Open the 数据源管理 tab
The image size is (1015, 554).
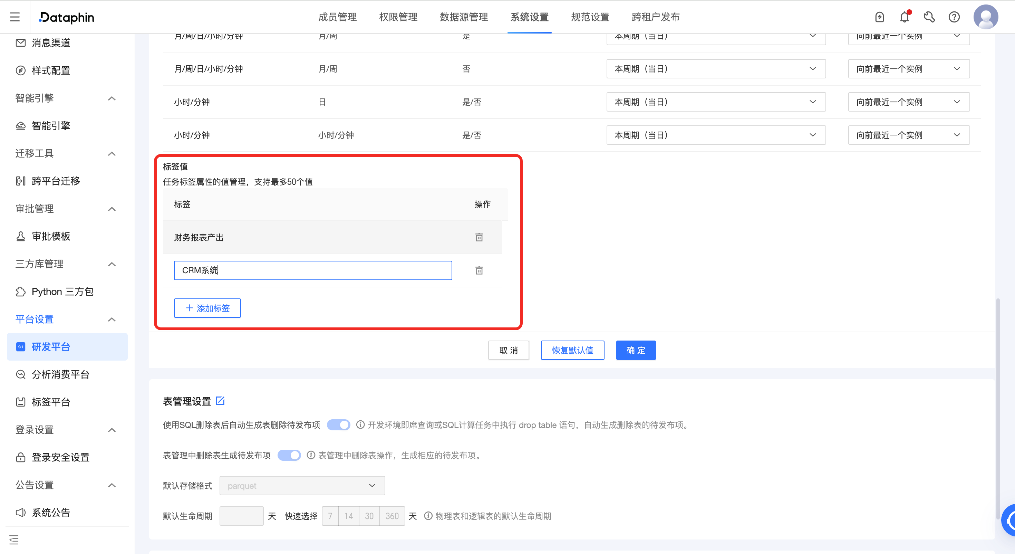(x=464, y=17)
